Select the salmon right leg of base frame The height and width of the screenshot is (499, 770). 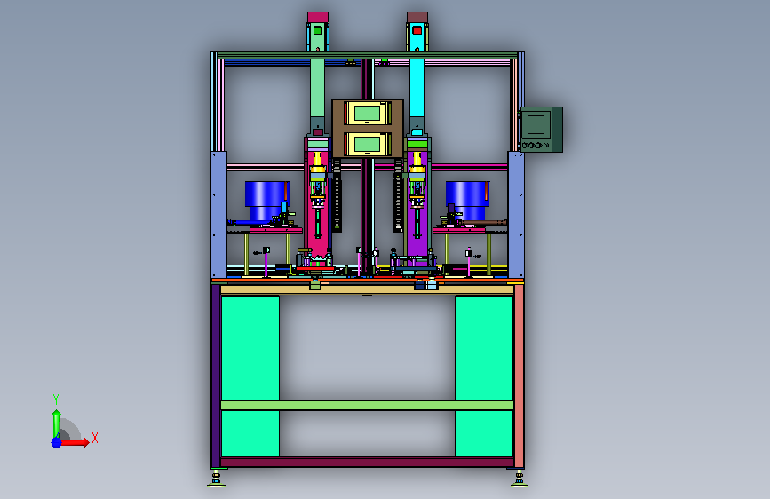519,376
